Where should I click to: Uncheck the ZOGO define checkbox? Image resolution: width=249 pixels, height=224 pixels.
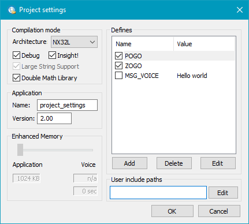(x=118, y=66)
